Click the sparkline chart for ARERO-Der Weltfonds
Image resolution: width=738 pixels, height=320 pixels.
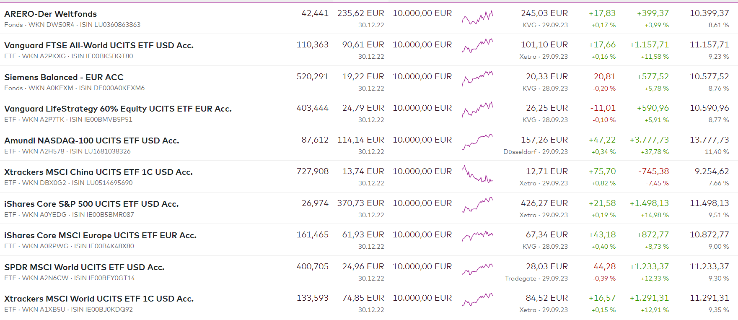477,18
